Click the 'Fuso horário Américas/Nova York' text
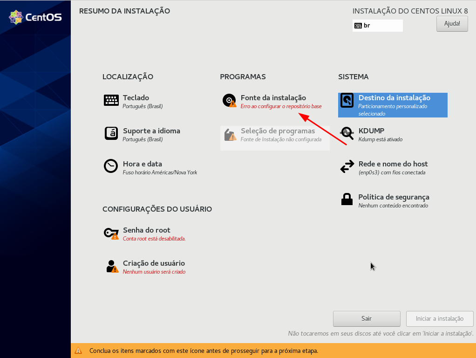The image size is (476, 358). (160, 172)
